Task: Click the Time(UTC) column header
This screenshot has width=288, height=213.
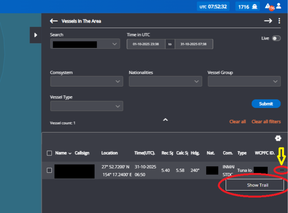Action: (145, 153)
